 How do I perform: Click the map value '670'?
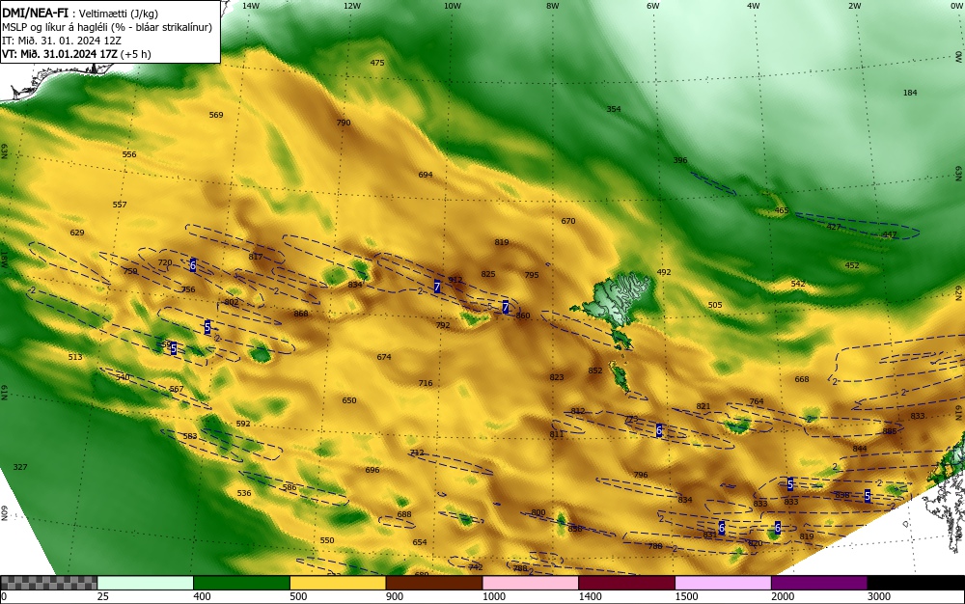click(568, 221)
